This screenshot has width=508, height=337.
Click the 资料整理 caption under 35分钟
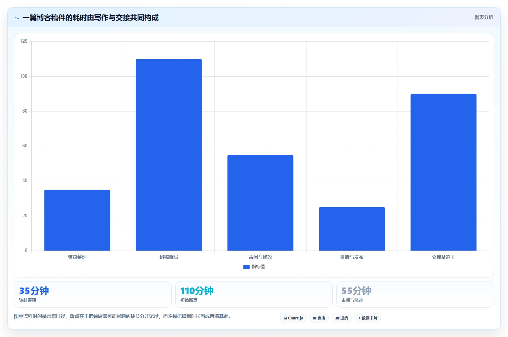click(x=28, y=300)
